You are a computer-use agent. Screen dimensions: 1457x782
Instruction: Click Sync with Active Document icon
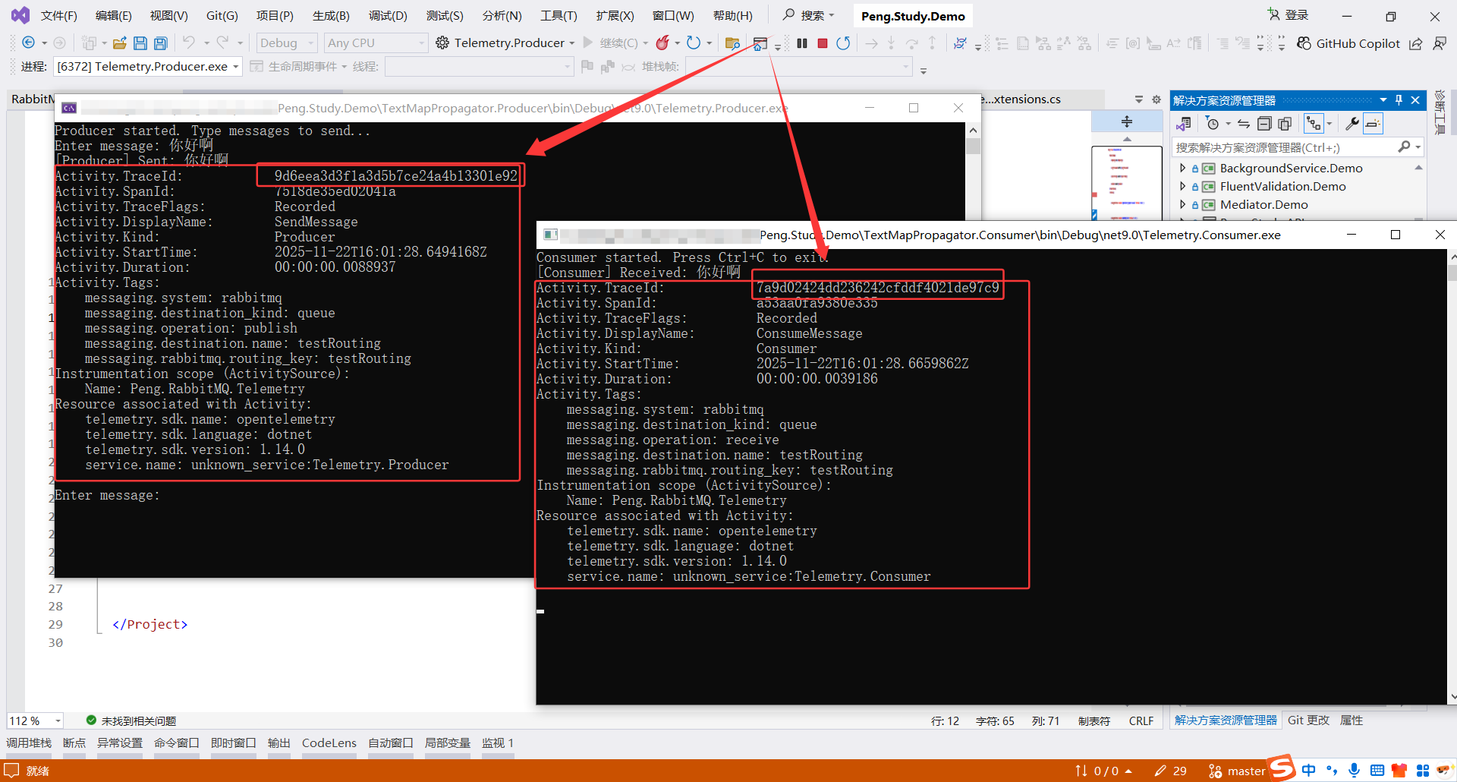[x=1243, y=124]
